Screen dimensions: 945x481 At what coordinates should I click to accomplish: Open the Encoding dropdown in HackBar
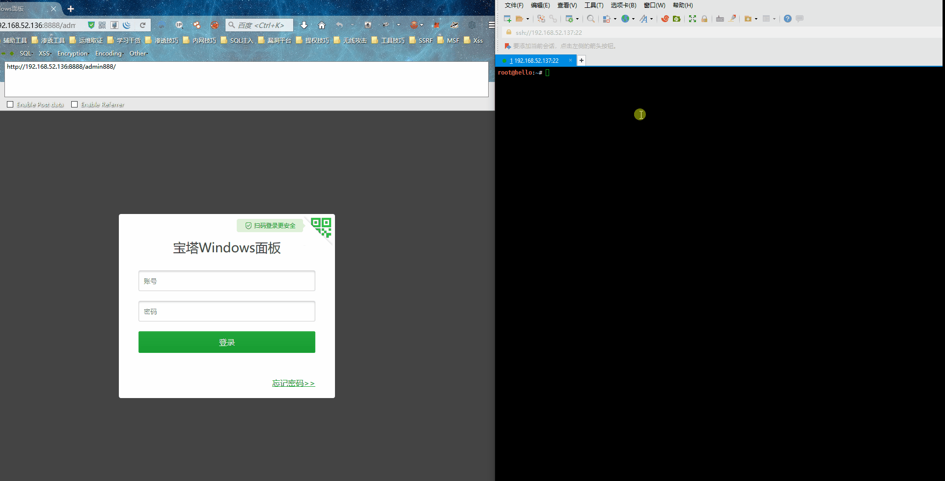tap(109, 53)
